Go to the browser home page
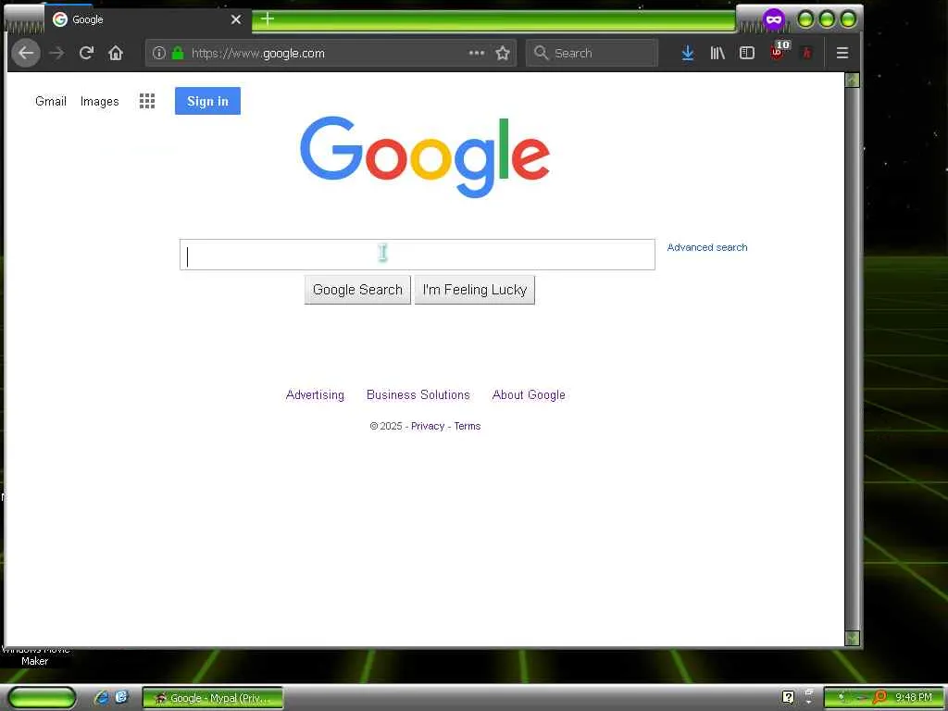948x711 pixels. tap(116, 53)
